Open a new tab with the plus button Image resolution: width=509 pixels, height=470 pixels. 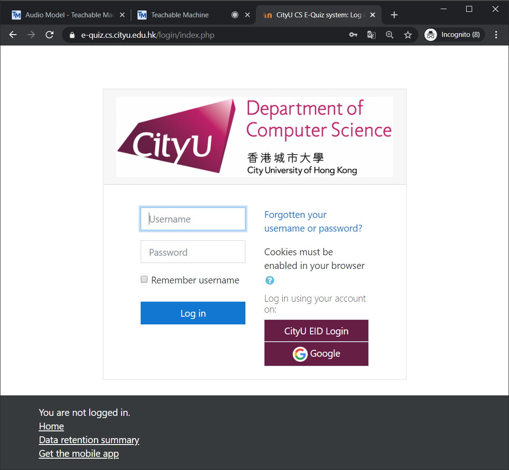click(394, 15)
